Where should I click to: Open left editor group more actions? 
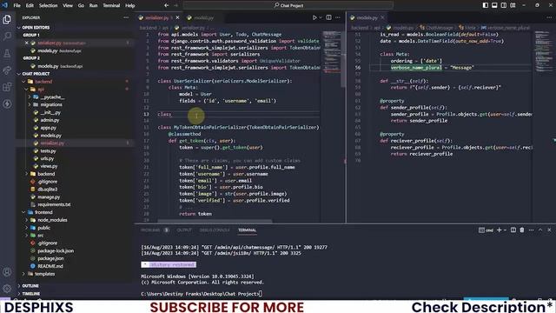pos(338,17)
